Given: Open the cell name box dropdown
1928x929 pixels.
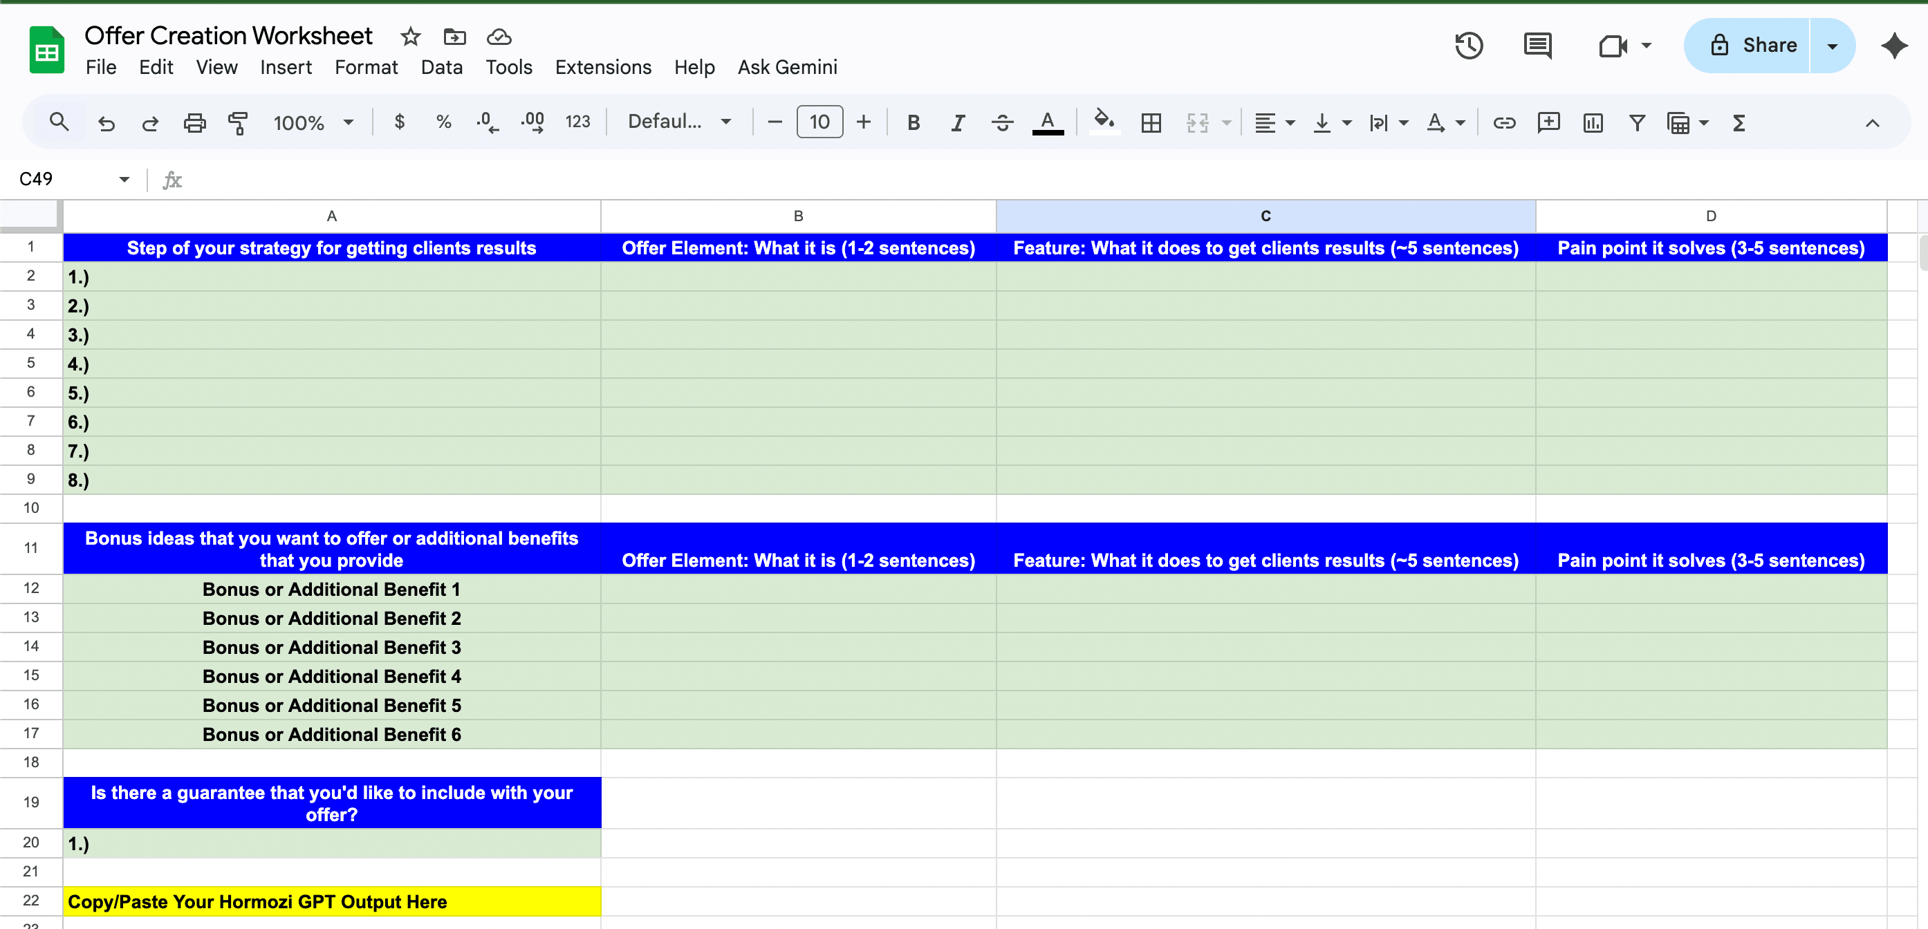Looking at the screenshot, I should pyautogui.click(x=124, y=180).
